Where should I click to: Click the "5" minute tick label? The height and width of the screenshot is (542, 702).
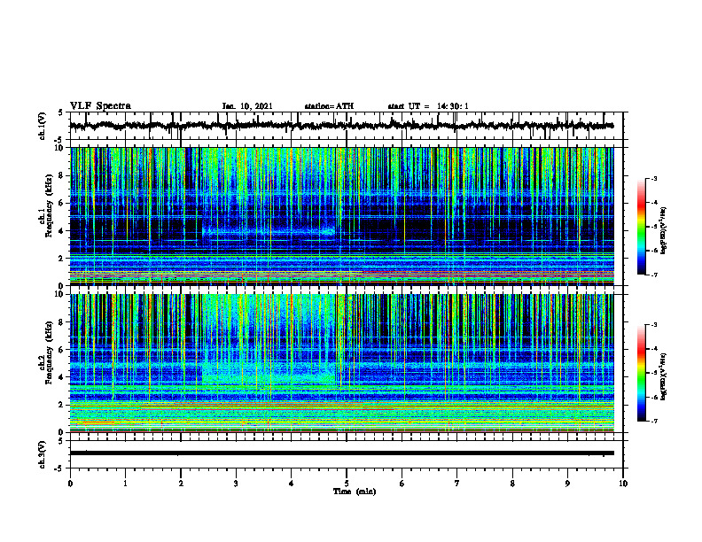point(347,484)
